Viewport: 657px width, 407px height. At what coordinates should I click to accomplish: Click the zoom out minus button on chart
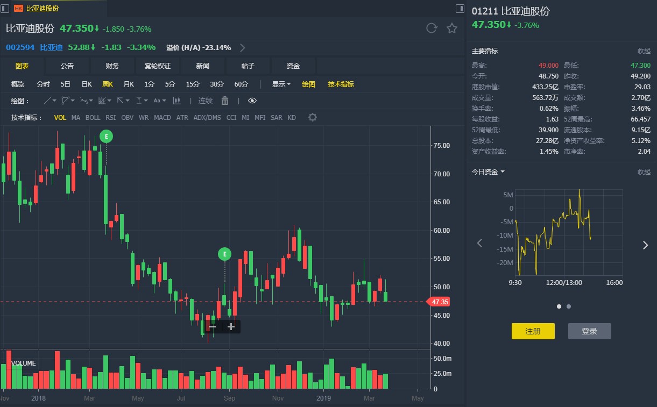[213, 326]
